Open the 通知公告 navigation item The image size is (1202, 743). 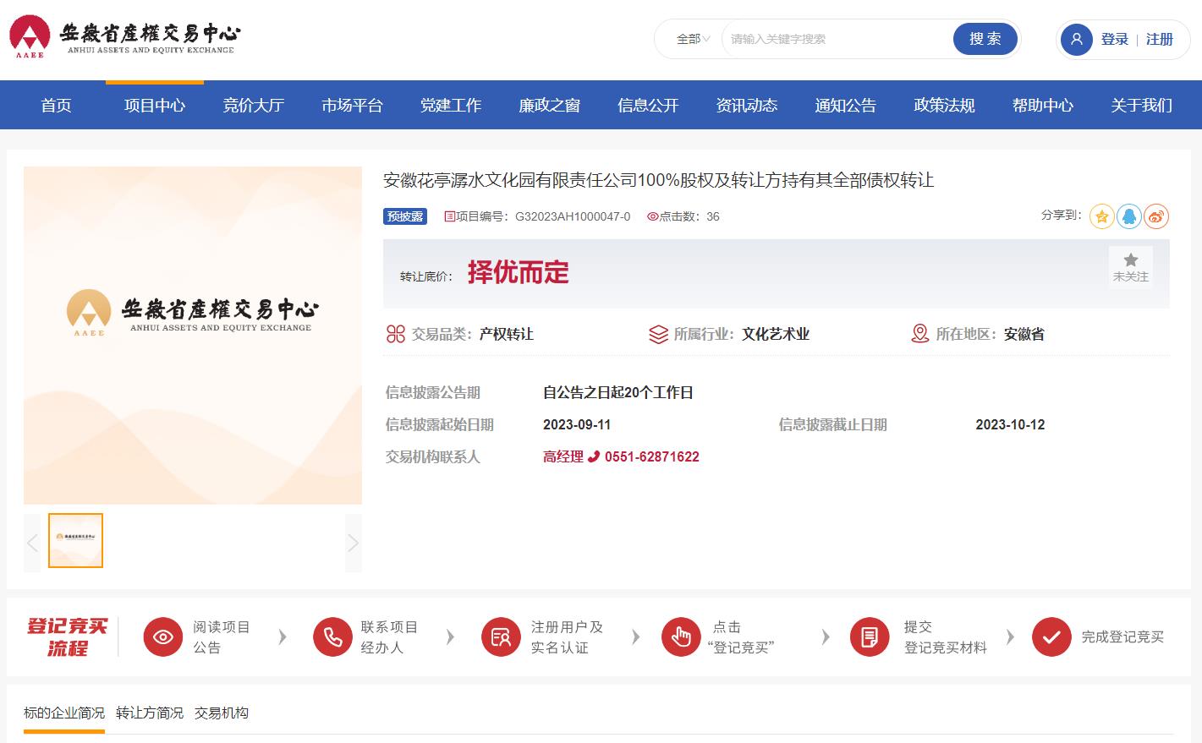coord(845,106)
